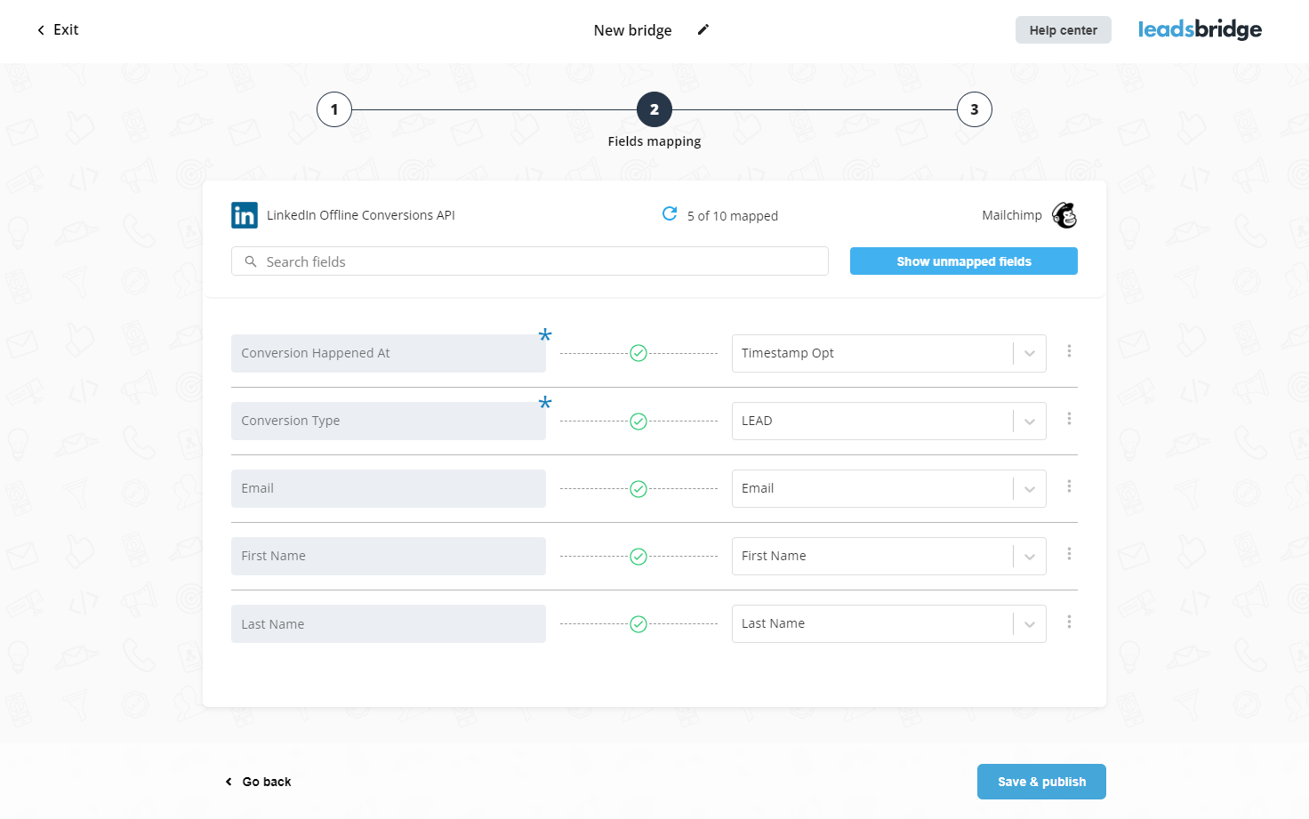Open three-dot menu for Last Name row
The height and width of the screenshot is (819, 1309).
point(1069,622)
